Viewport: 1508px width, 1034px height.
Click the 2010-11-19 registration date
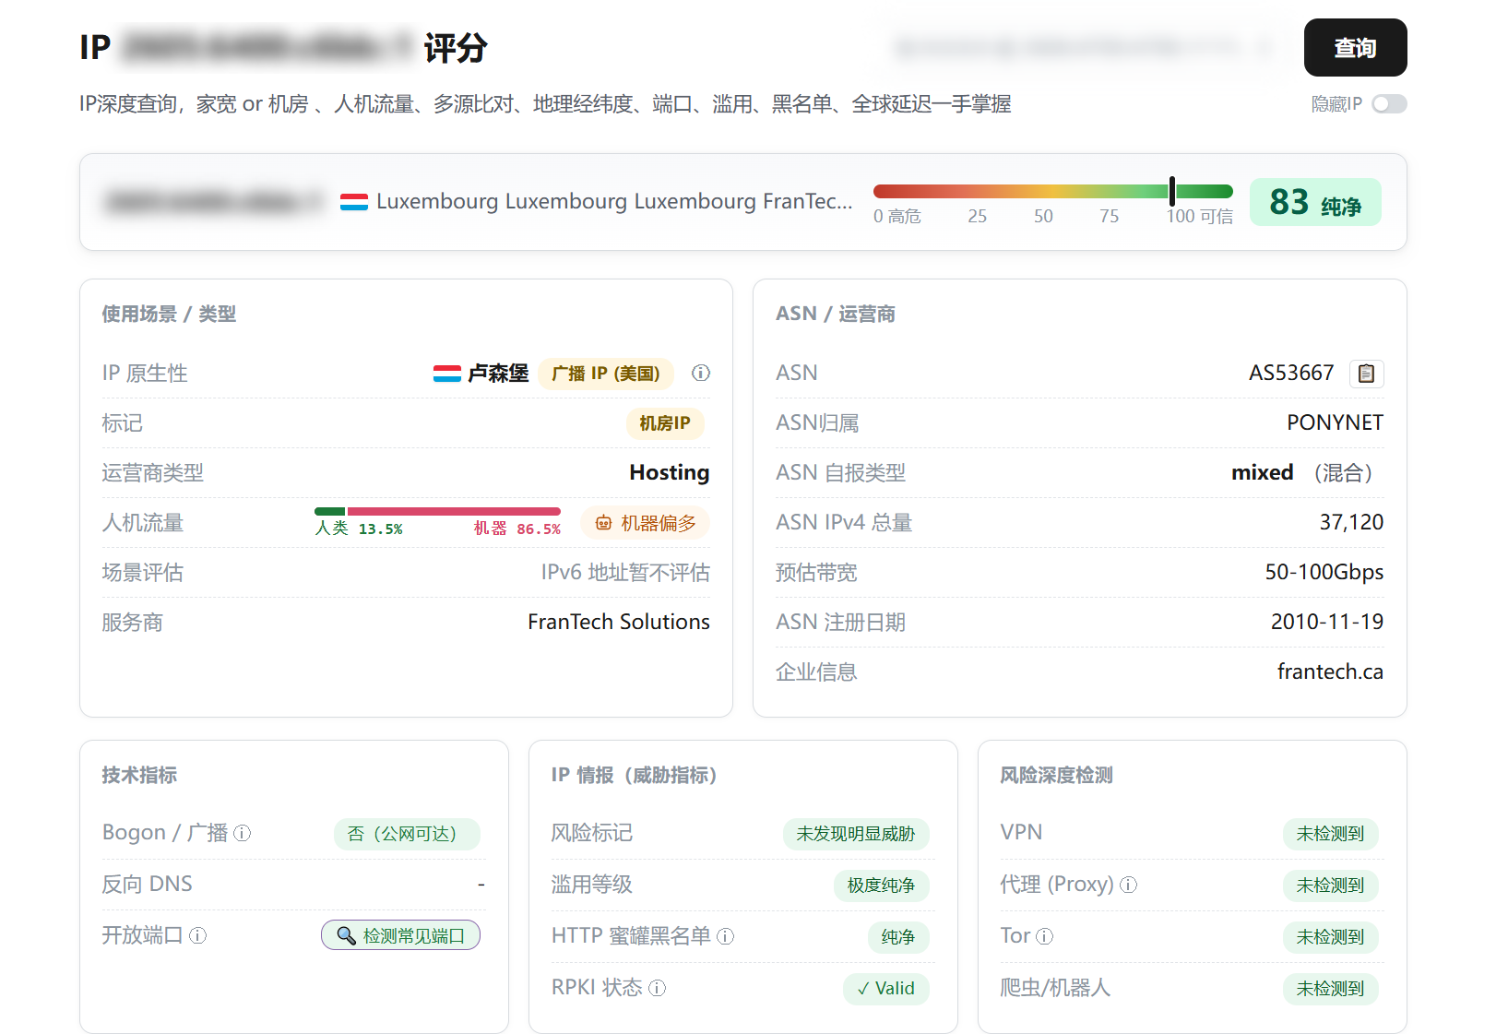[1326, 622]
